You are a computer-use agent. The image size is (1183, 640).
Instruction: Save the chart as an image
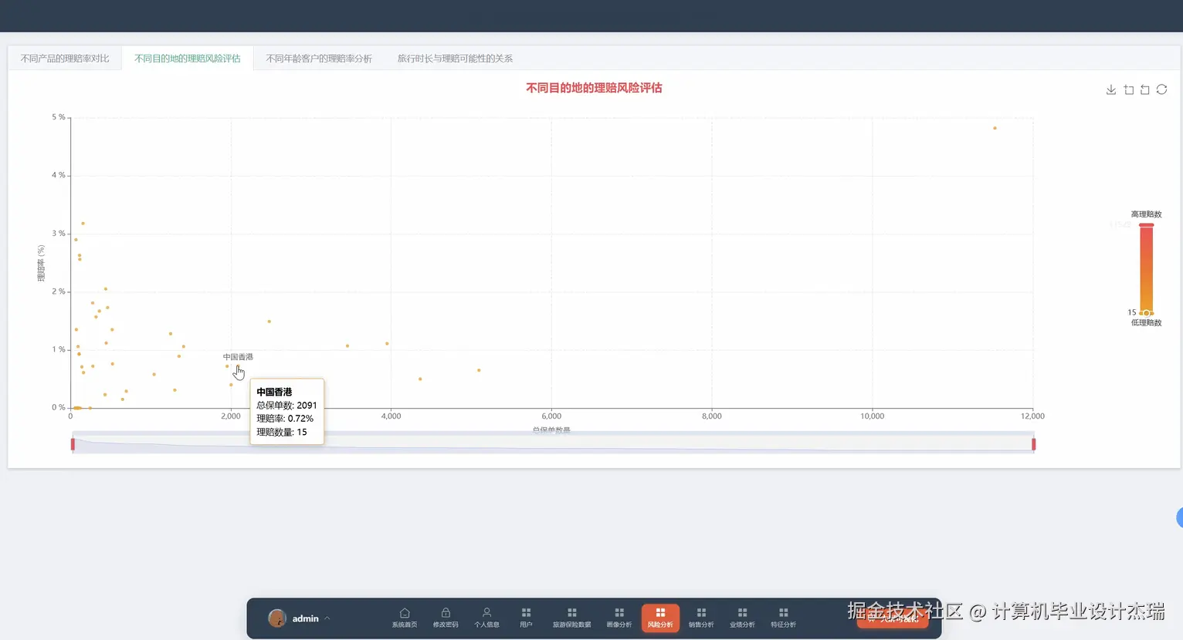(1111, 90)
